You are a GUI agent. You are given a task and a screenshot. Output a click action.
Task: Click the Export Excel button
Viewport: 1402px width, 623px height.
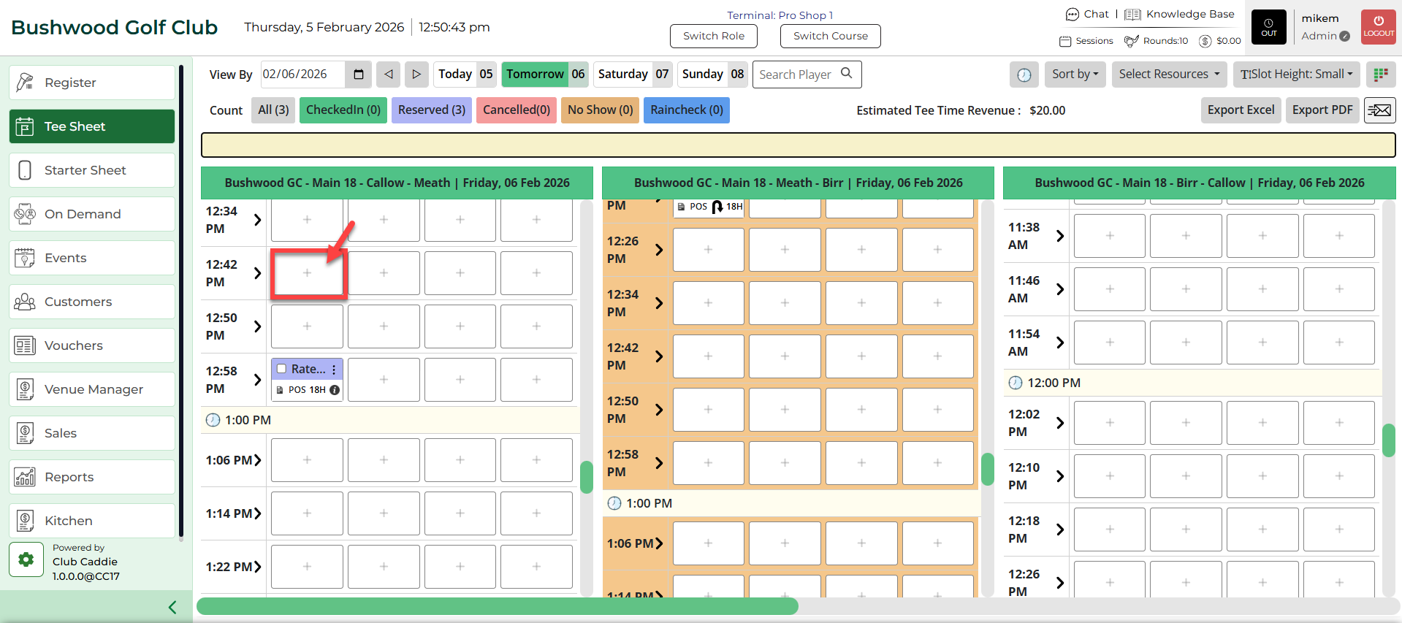tap(1240, 110)
